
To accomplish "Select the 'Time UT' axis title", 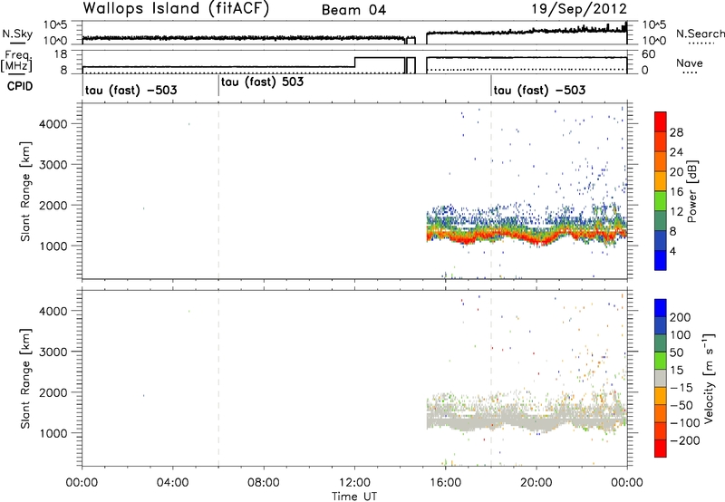I will point(354,497).
